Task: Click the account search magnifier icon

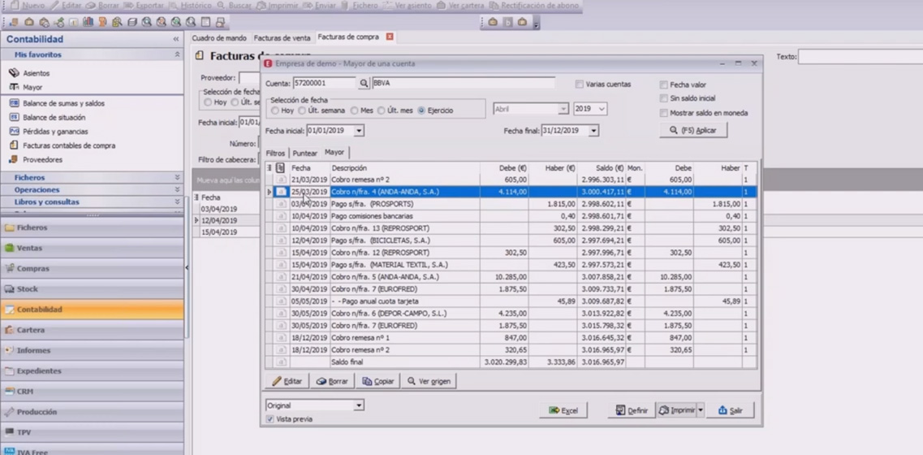Action: click(x=364, y=84)
